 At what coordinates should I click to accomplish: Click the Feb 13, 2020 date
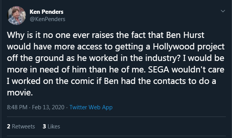click(48, 107)
